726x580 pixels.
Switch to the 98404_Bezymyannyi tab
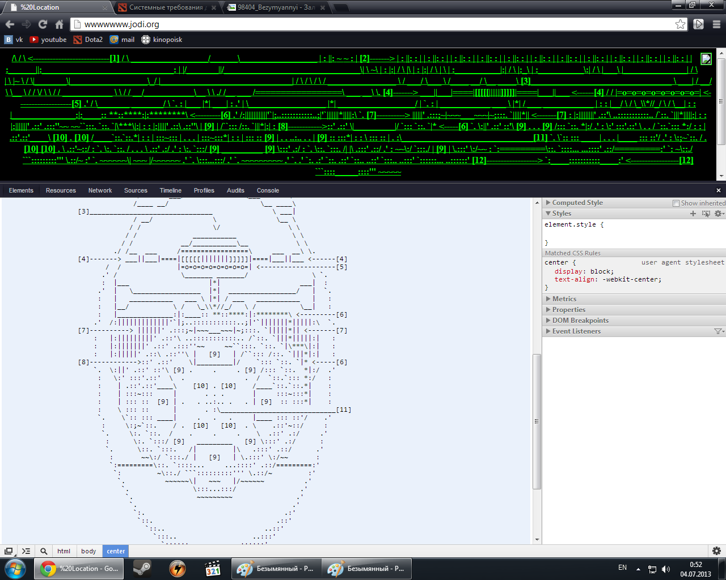276,7
